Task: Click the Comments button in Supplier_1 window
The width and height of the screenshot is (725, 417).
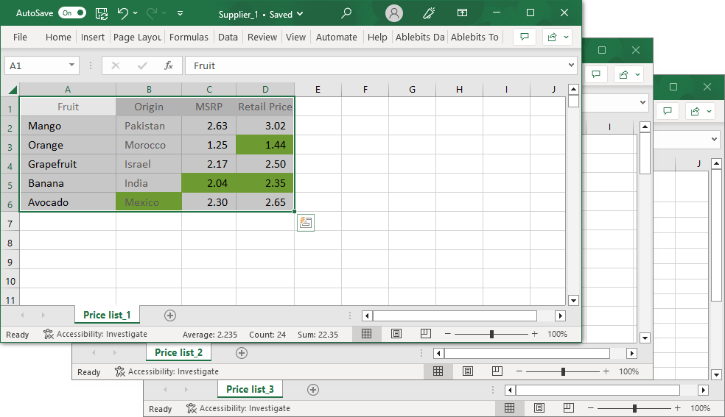Action: click(525, 37)
